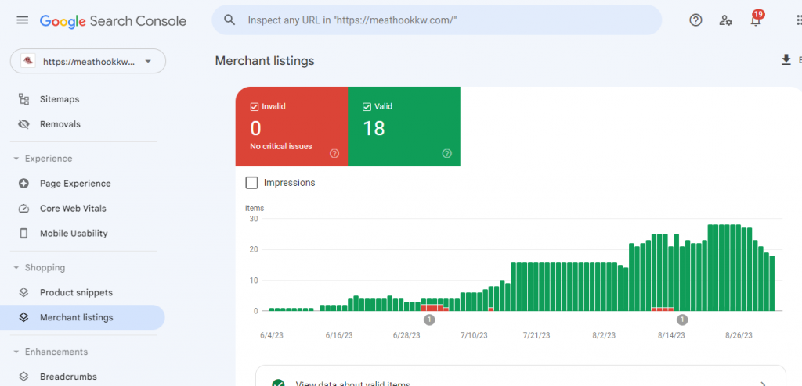This screenshot has width=802, height=386.
Task: Open the hamburger main menu
Action: tap(23, 20)
